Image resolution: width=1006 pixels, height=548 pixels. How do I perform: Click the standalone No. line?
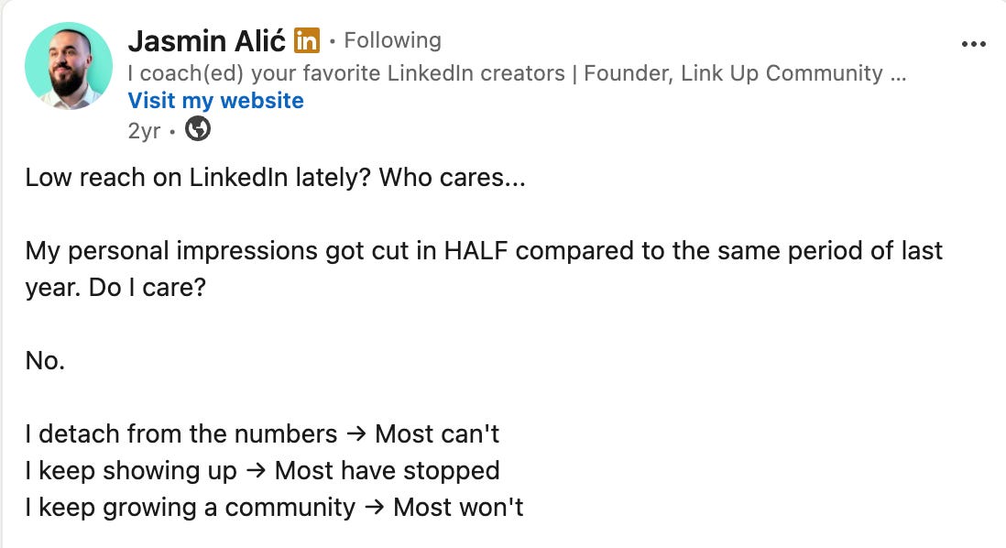pos(45,361)
